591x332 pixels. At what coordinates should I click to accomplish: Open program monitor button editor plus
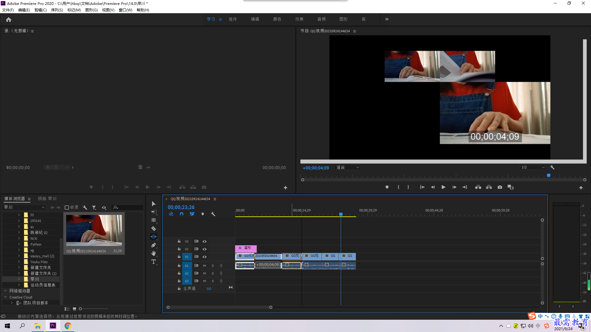pos(581,188)
